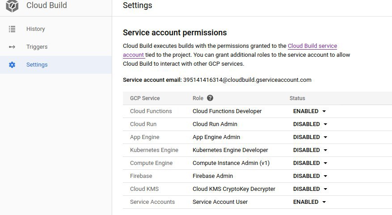This screenshot has height=215, width=392.
Task: Click the Role help question mark icon
Action: click(x=210, y=98)
